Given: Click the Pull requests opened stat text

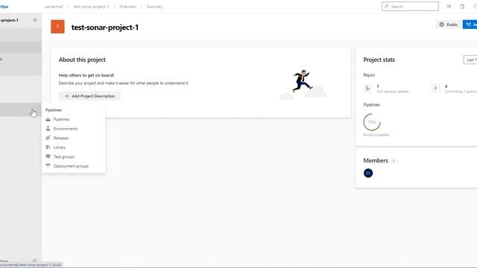Looking at the screenshot, I should pos(393,92).
